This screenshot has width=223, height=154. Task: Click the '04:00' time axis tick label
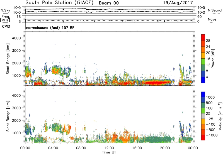[53, 148]
